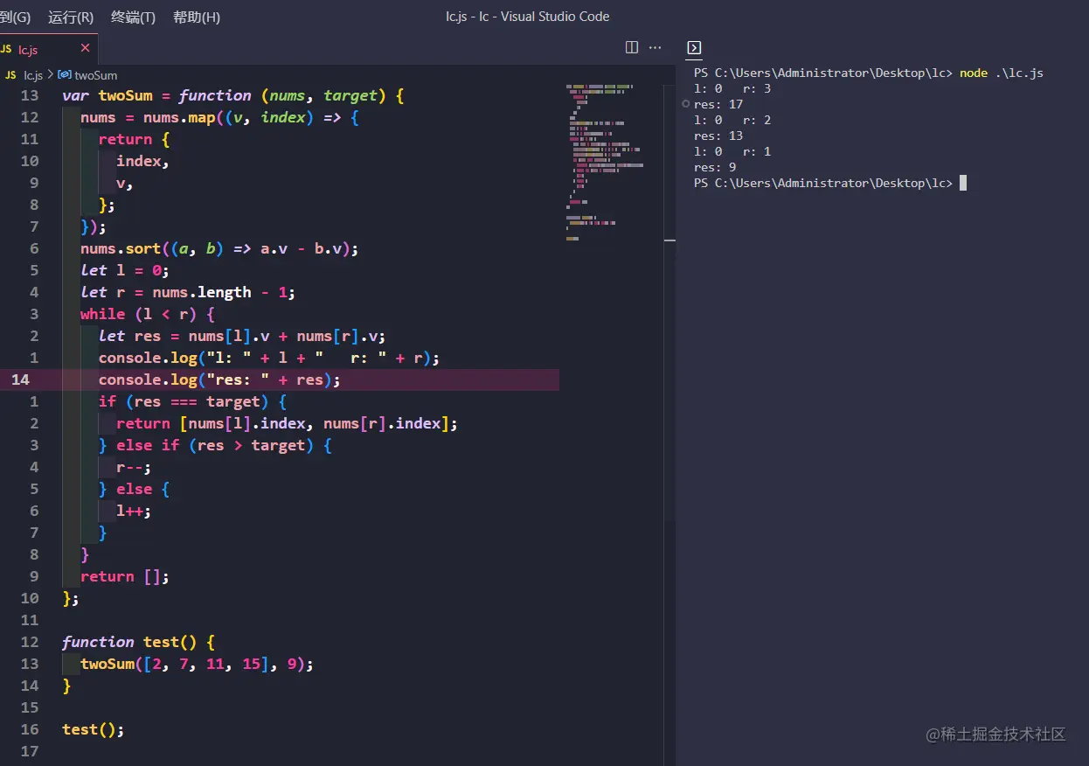This screenshot has width=1089, height=766.
Task: Select twoSum in the breadcrumb
Action: 96,75
